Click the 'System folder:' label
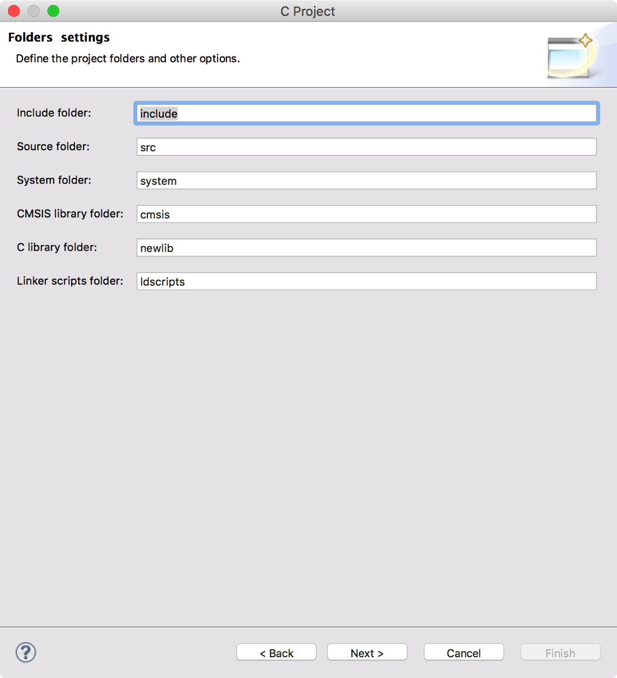617x678 pixels. [x=54, y=180]
